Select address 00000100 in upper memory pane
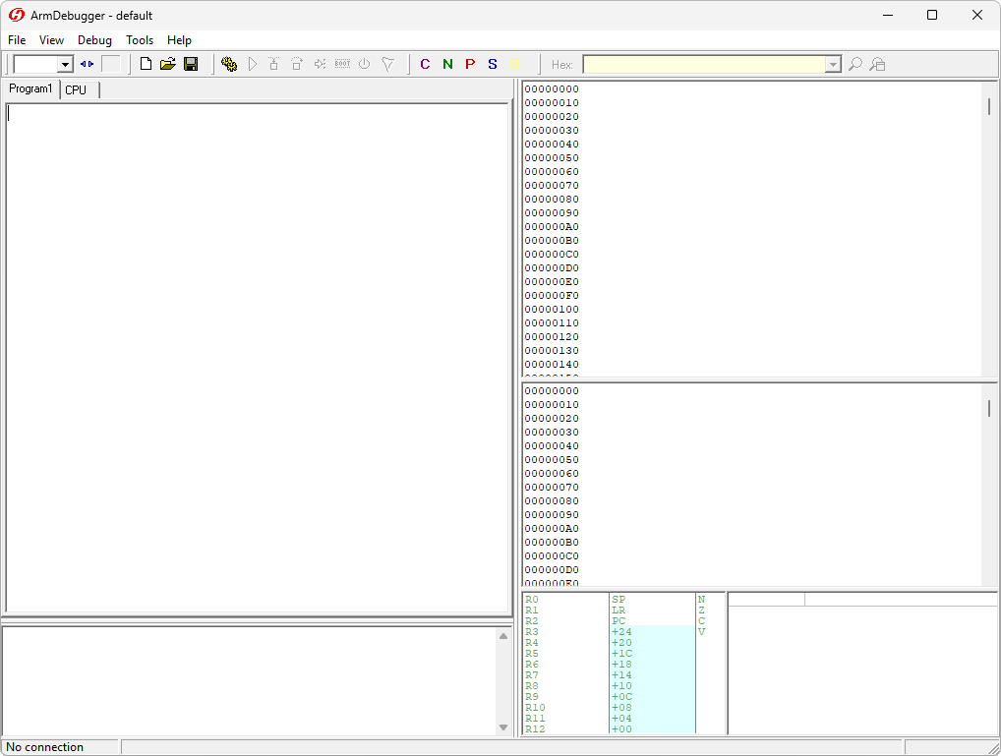The height and width of the screenshot is (756, 1001). coord(552,309)
